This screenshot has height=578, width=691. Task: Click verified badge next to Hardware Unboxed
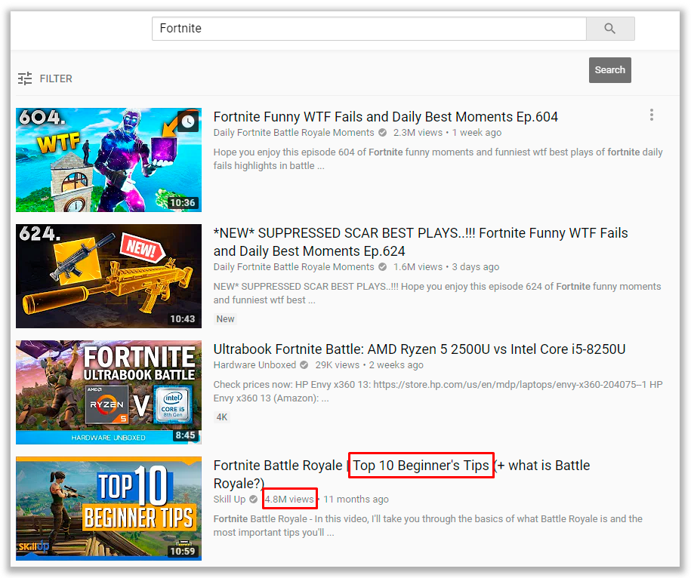[x=304, y=365]
